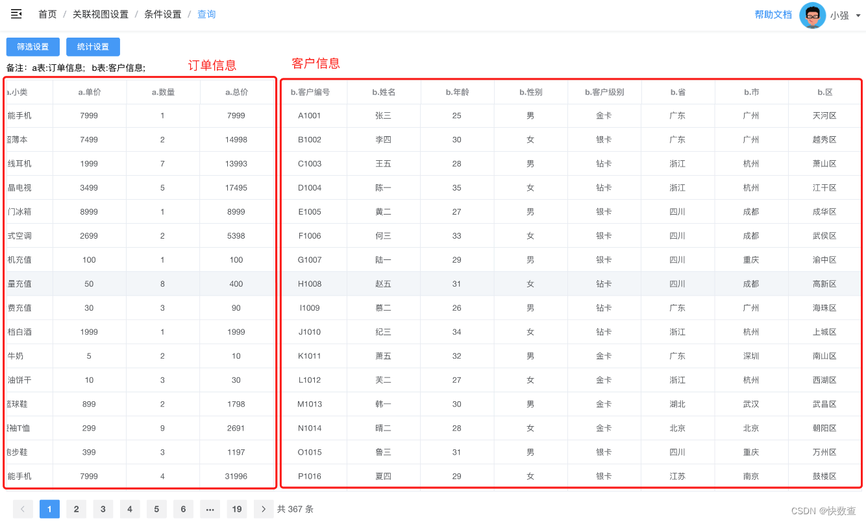Click the b.客户编号 column header
Screen dimensions: 866x522
click(x=310, y=92)
